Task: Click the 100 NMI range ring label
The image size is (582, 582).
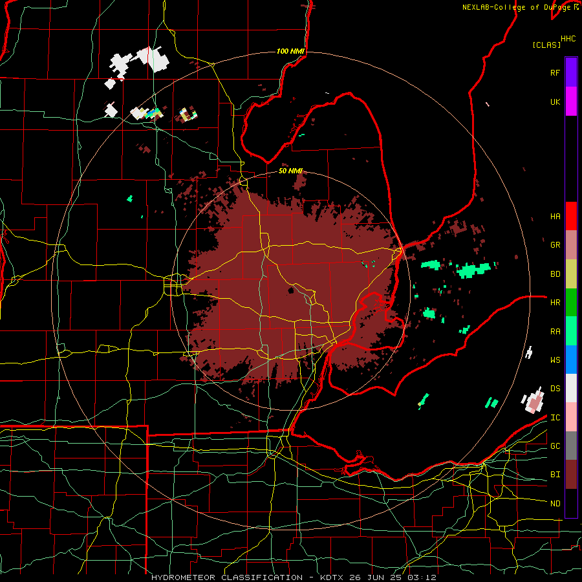Action: pos(290,51)
